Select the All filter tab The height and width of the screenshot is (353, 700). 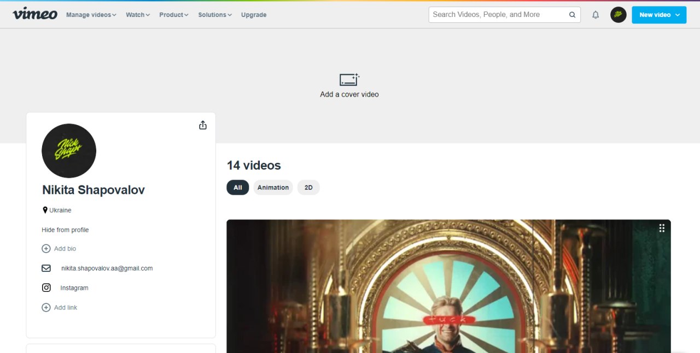[x=238, y=188]
